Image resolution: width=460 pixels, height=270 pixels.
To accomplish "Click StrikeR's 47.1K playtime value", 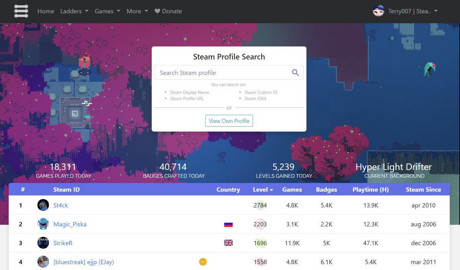I will [x=371, y=243].
